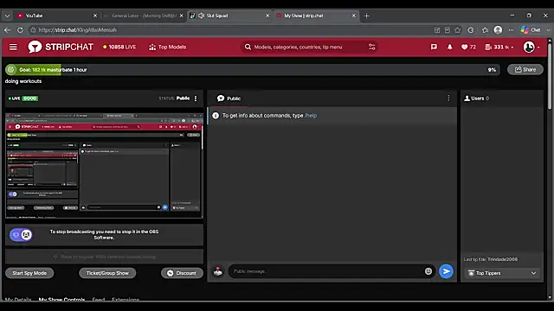The image size is (554, 311).
Task: Open search filter settings icon
Action: 371,47
